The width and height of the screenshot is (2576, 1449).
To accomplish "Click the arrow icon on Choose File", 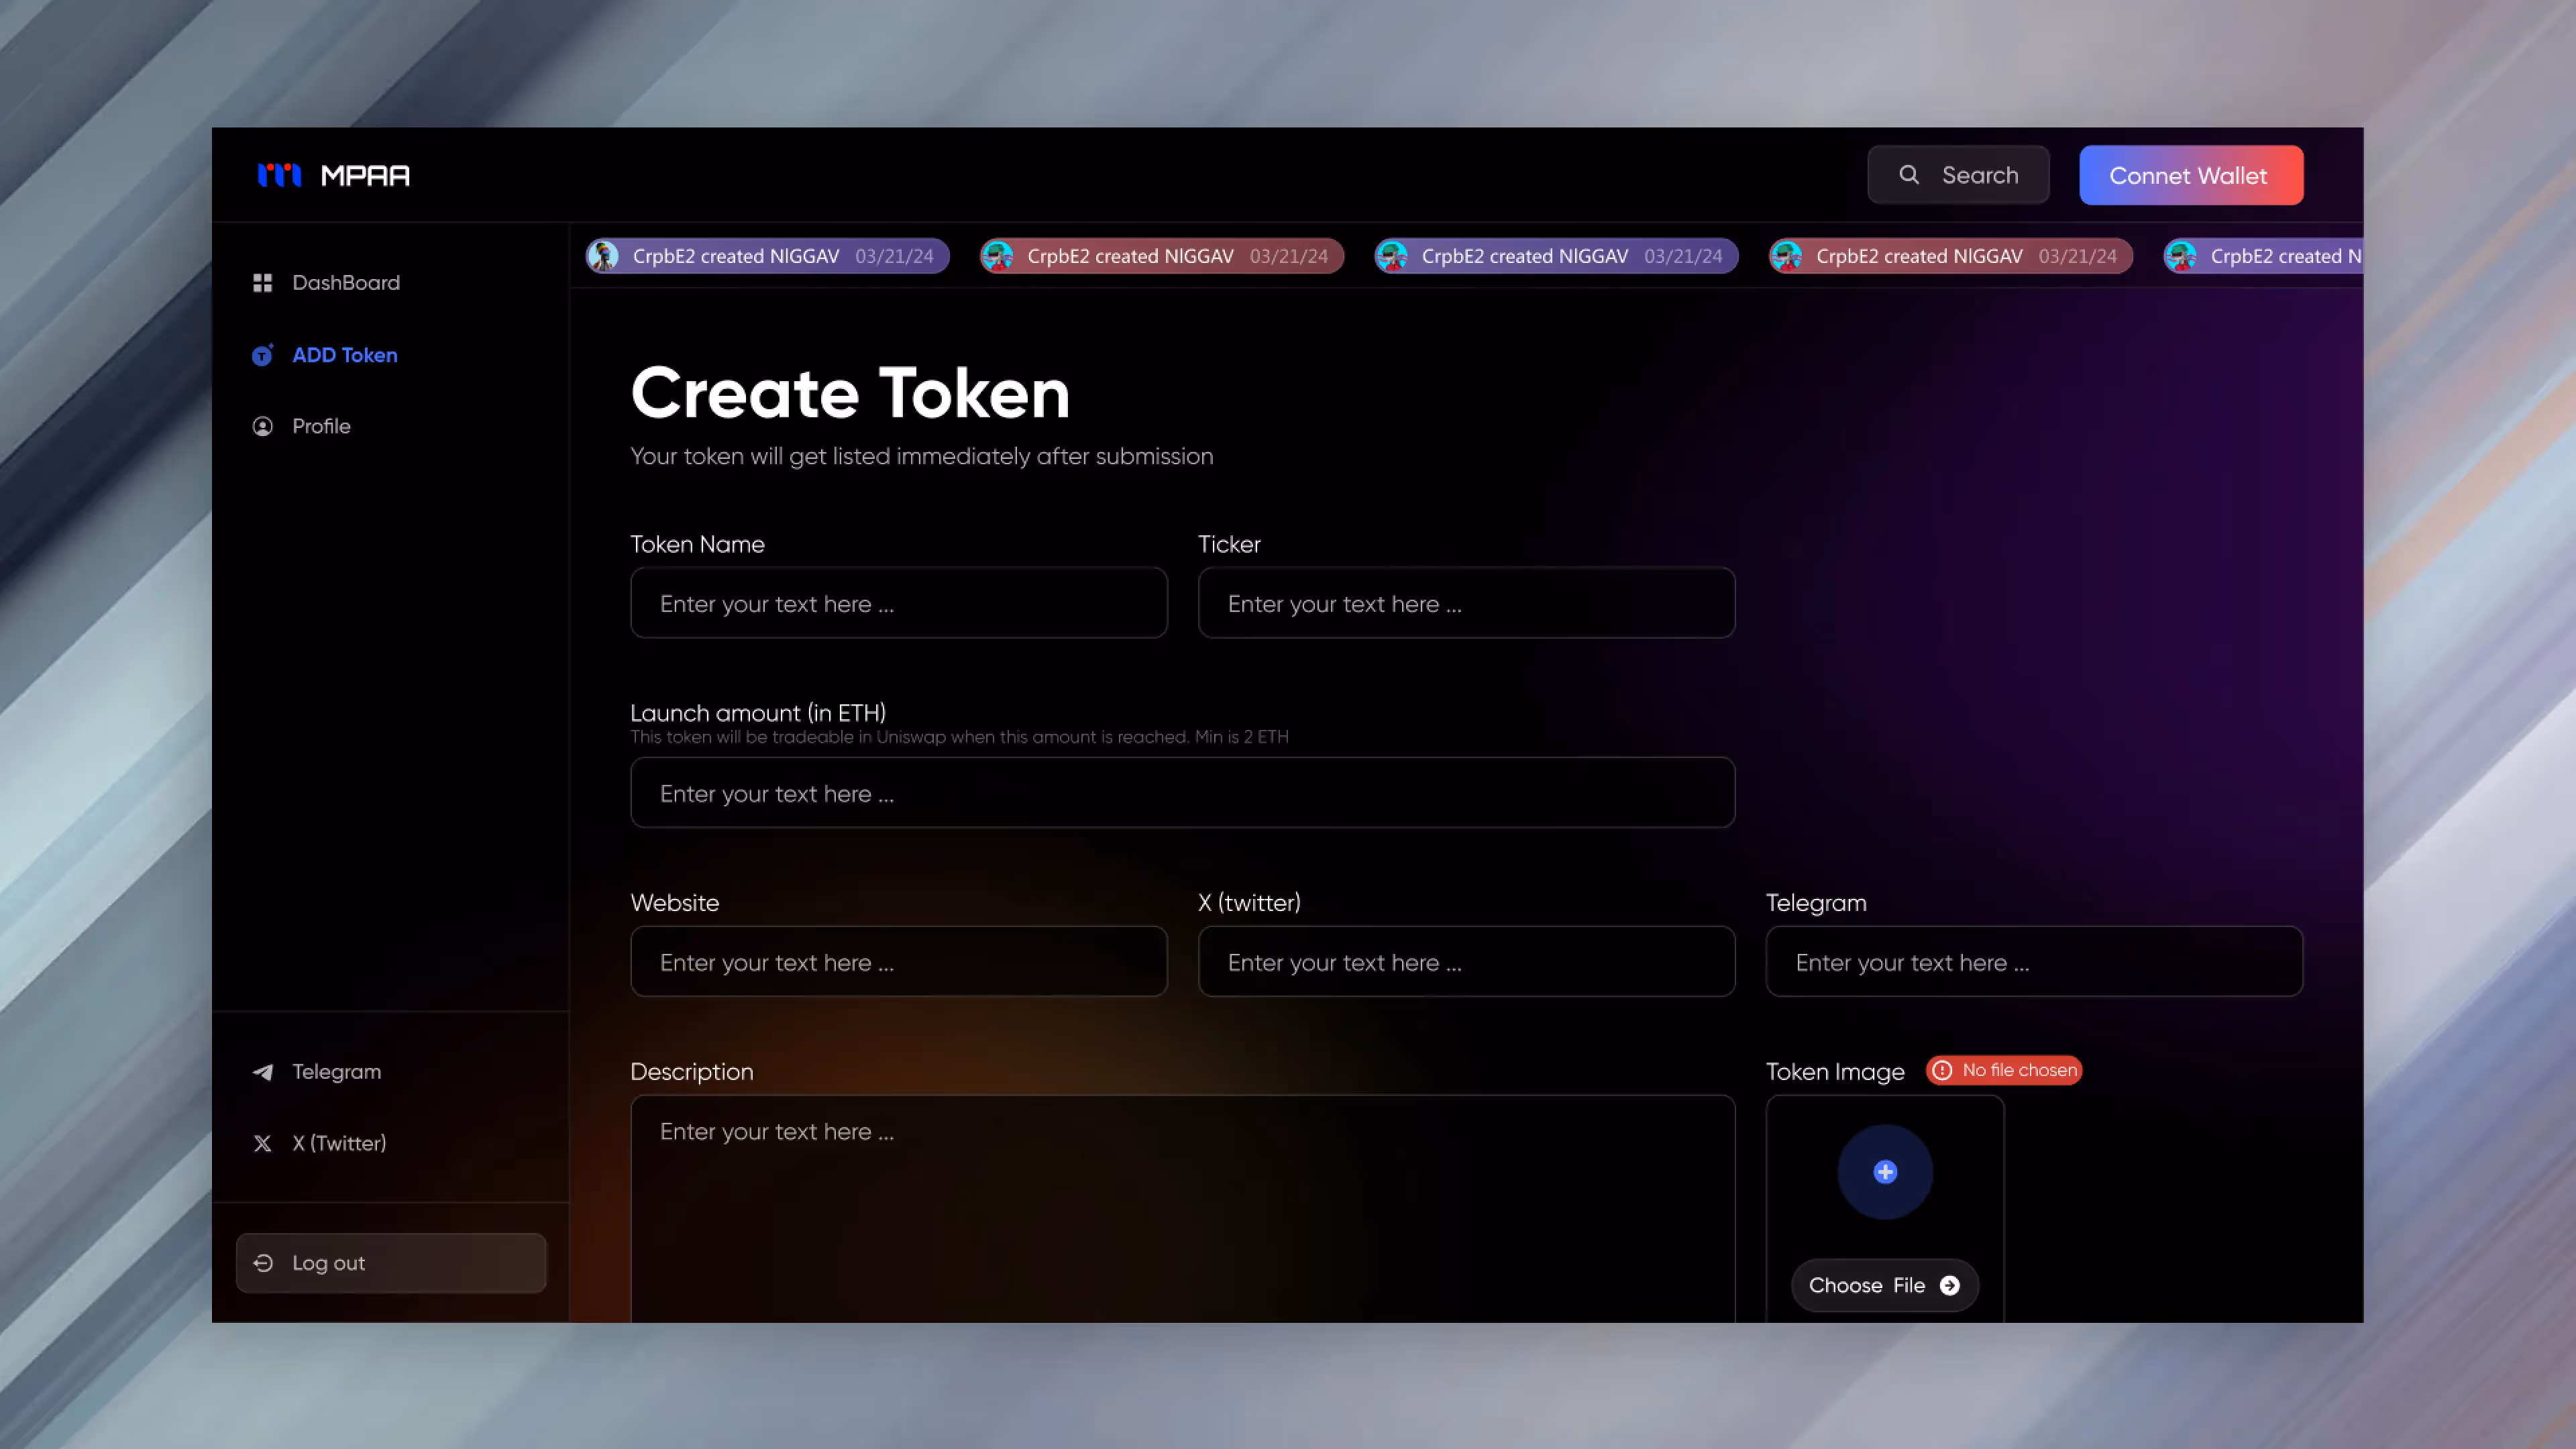I will click(x=1949, y=1285).
